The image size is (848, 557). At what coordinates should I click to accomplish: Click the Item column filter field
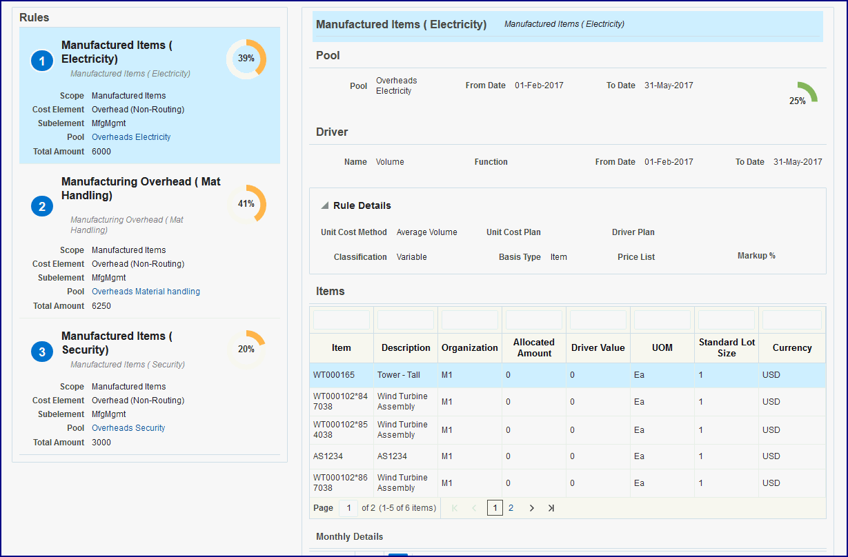click(x=341, y=320)
